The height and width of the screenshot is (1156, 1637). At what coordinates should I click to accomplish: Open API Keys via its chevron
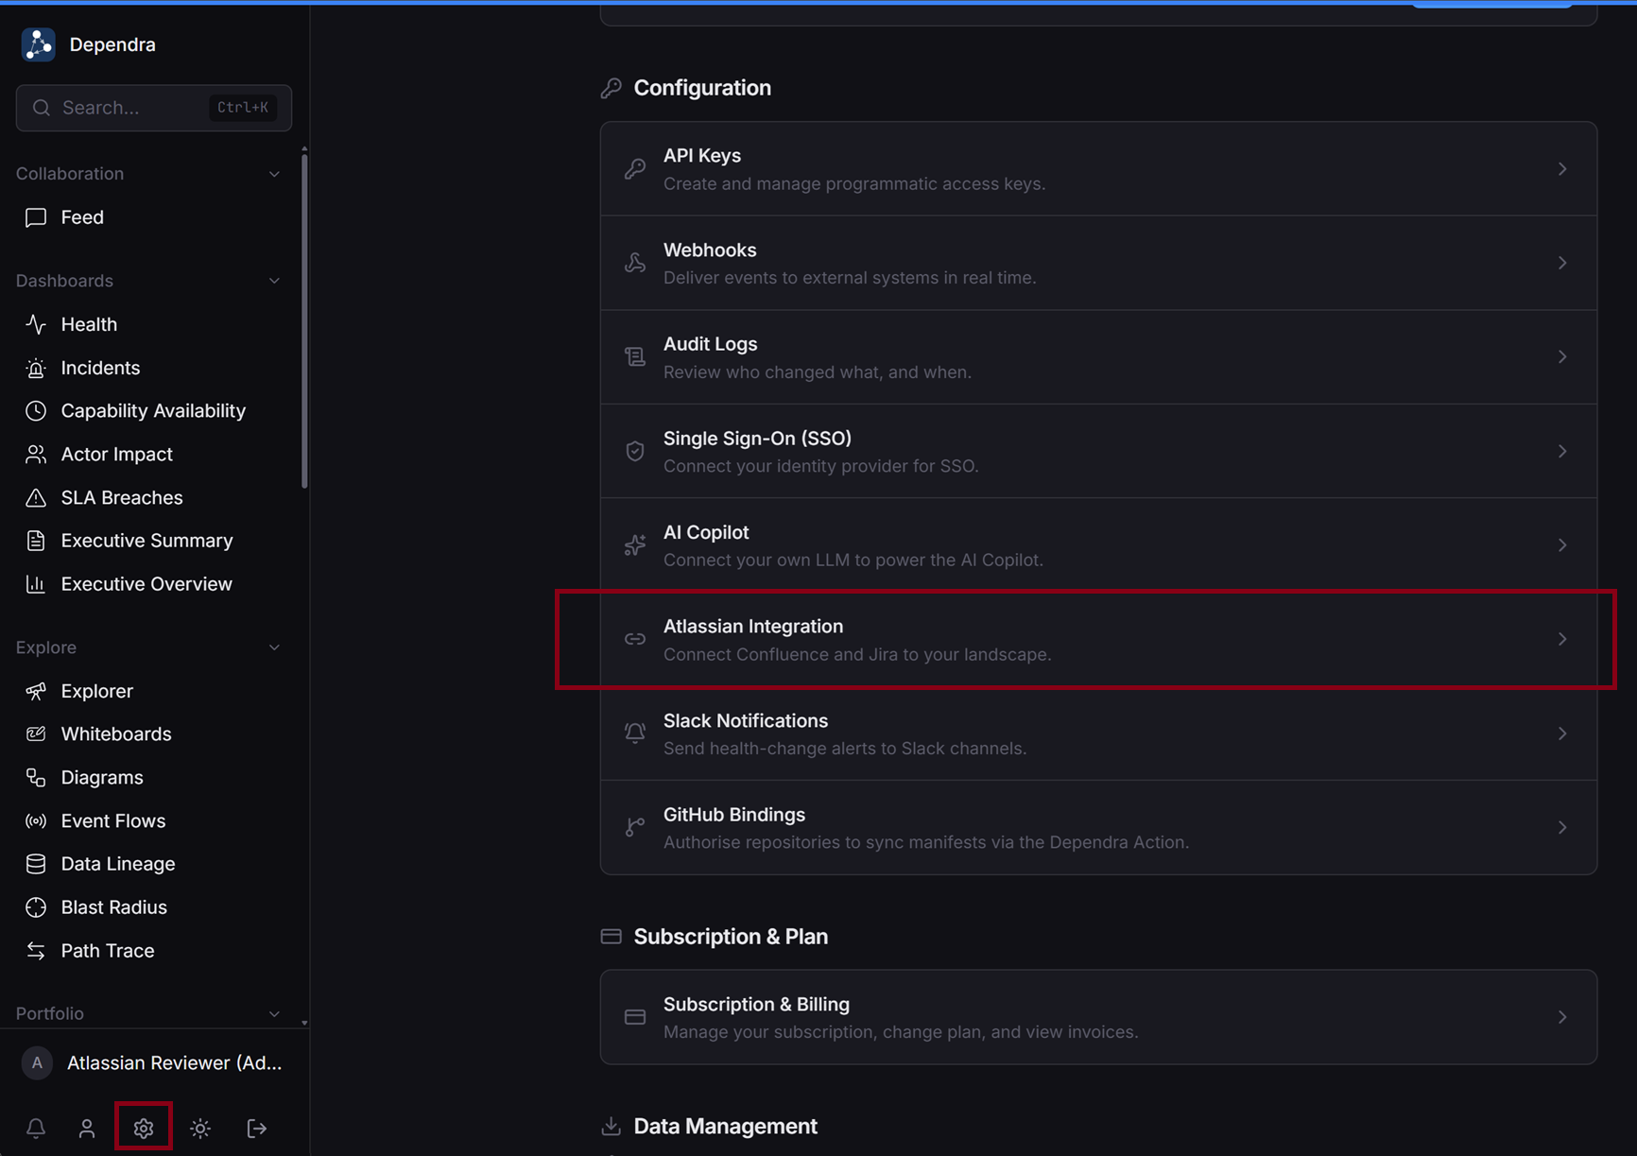click(x=1562, y=168)
